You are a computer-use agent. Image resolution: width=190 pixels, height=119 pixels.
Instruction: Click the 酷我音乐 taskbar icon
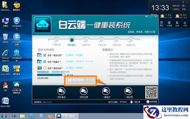[x=50, y=116]
